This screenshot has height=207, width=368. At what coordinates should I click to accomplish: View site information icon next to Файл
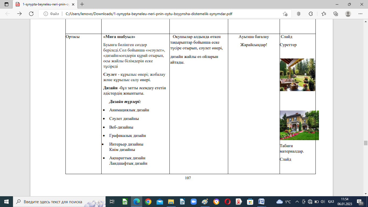click(x=46, y=14)
